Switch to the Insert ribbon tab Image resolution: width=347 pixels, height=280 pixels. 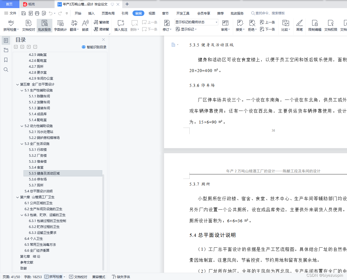(x=91, y=13)
